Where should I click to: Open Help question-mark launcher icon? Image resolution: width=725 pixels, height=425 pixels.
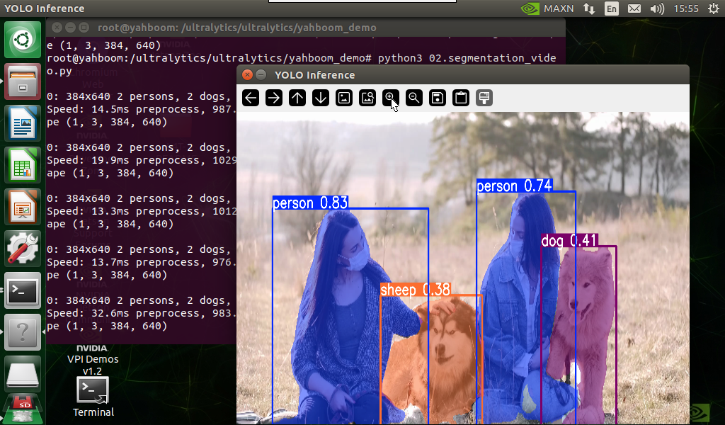23,332
